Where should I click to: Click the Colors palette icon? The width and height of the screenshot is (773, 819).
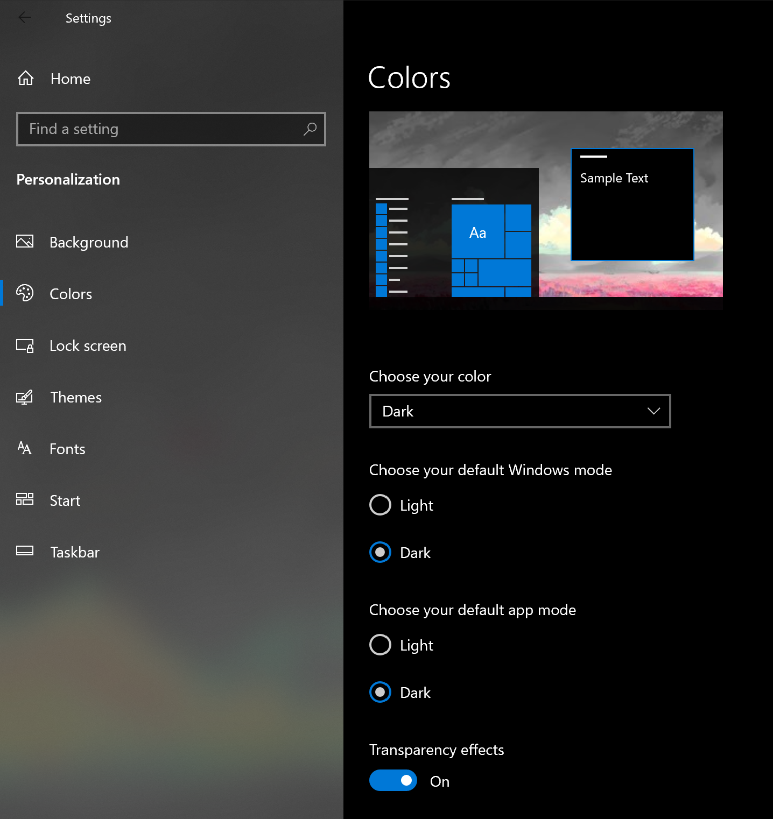25,293
